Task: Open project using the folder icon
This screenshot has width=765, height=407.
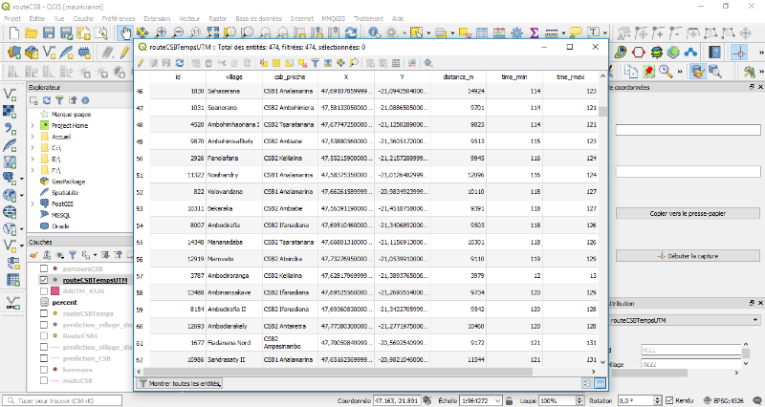Action: point(32,33)
